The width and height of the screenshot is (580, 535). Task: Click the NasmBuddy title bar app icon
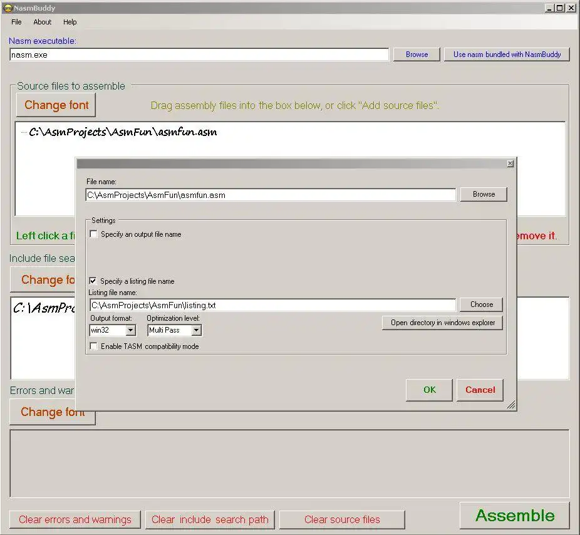tap(8, 8)
